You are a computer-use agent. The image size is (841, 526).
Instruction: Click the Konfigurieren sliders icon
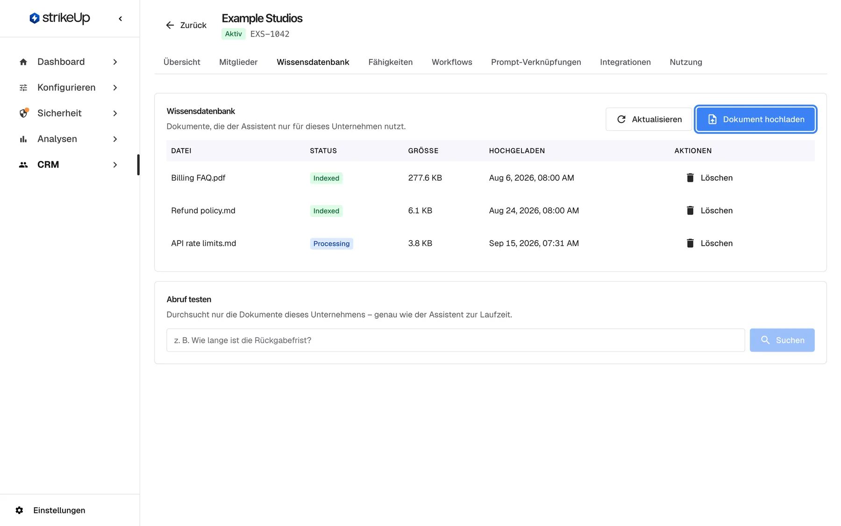click(23, 88)
